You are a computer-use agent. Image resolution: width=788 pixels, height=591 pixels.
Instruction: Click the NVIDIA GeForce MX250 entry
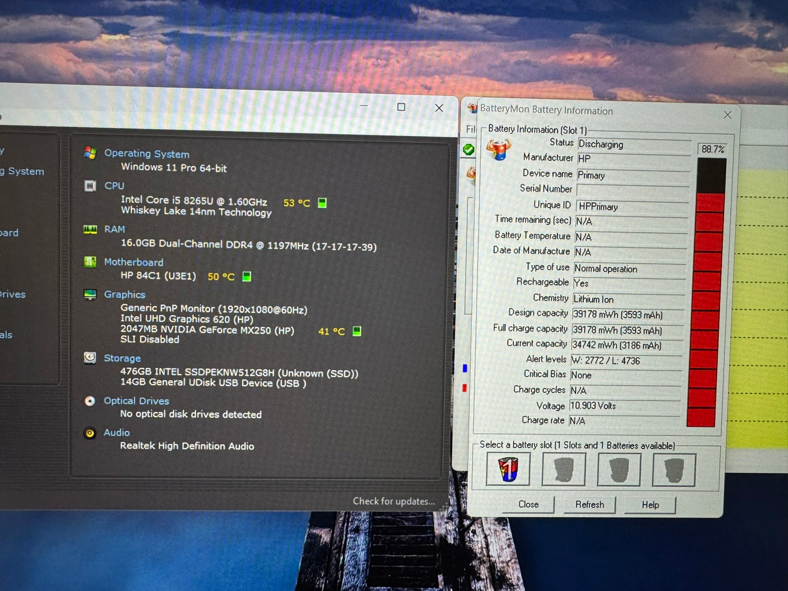[207, 330]
